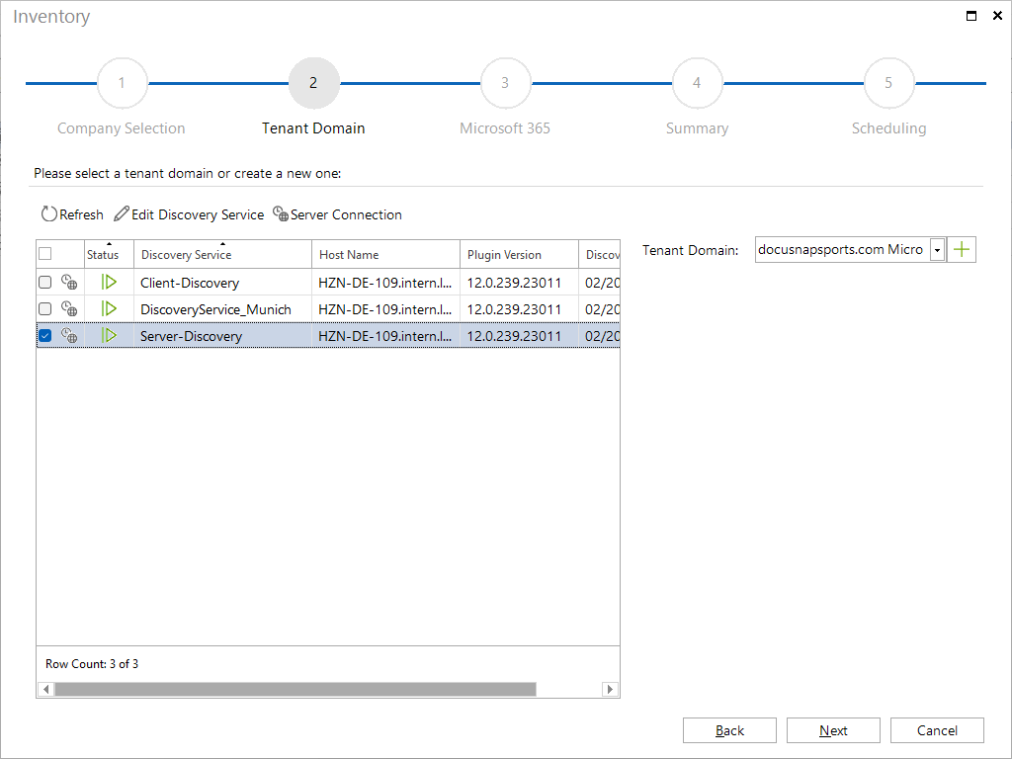The height and width of the screenshot is (759, 1012).
Task: Click the table's horizontal scrollbar thumb
Action: pos(295,689)
